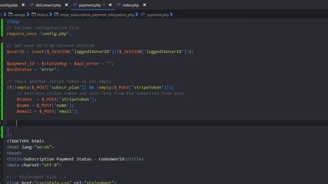Click the code file icon before payment.php breadcrumb
Viewport: 328px width, 184px height.
point(143,14)
